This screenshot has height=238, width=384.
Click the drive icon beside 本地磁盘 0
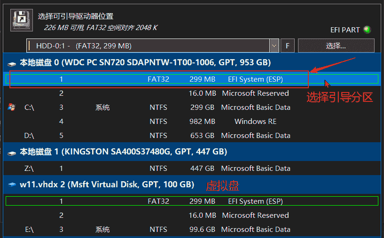click(12, 62)
